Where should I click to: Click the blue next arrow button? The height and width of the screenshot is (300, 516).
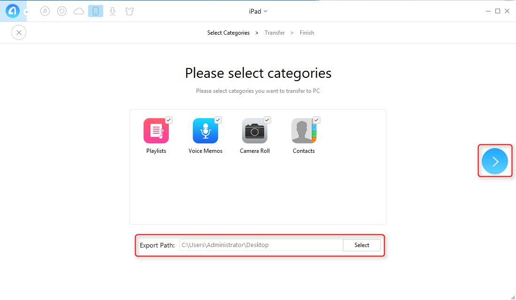click(495, 161)
